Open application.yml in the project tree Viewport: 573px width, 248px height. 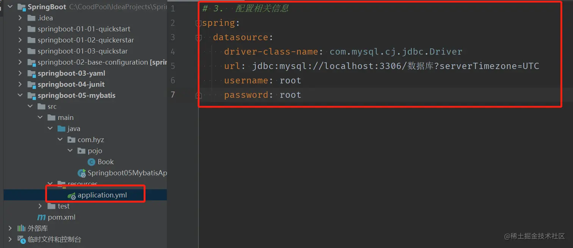click(102, 195)
